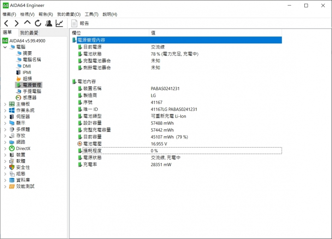Open the 檔案(F) menu
This screenshot has height=239, width=332.
pyautogui.click(x=9, y=14)
